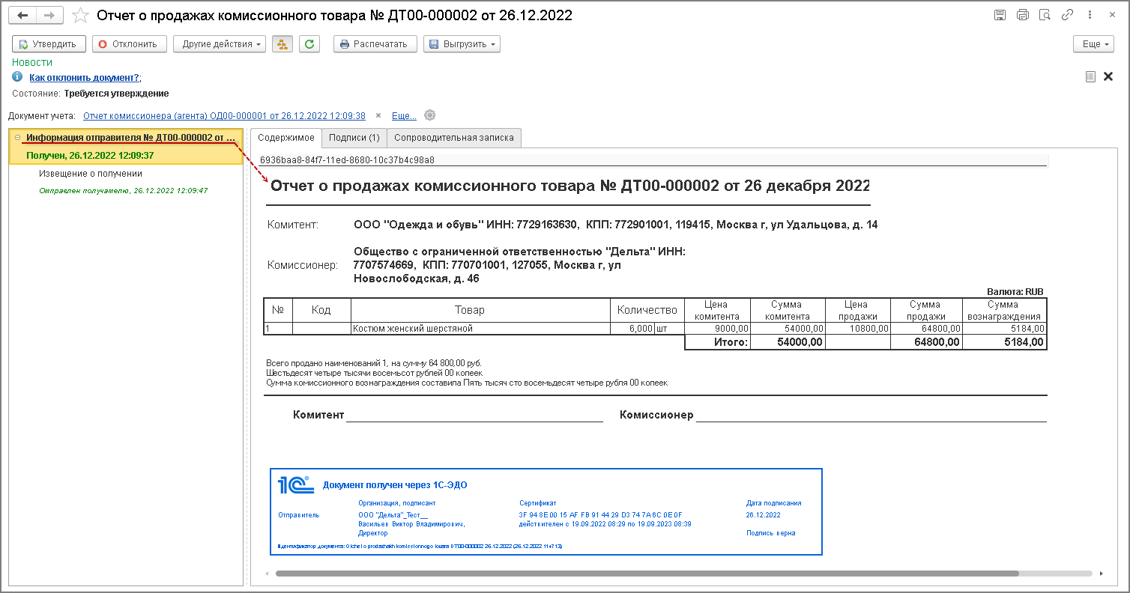Select Извещение о получении in the tree
The image size is (1130, 593).
[91, 173]
